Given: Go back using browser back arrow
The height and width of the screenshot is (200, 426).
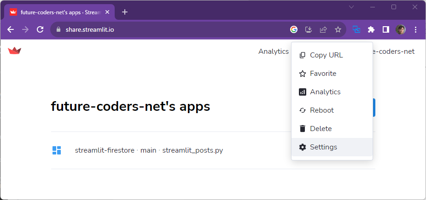Looking at the screenshot, I should click(11, 29).
